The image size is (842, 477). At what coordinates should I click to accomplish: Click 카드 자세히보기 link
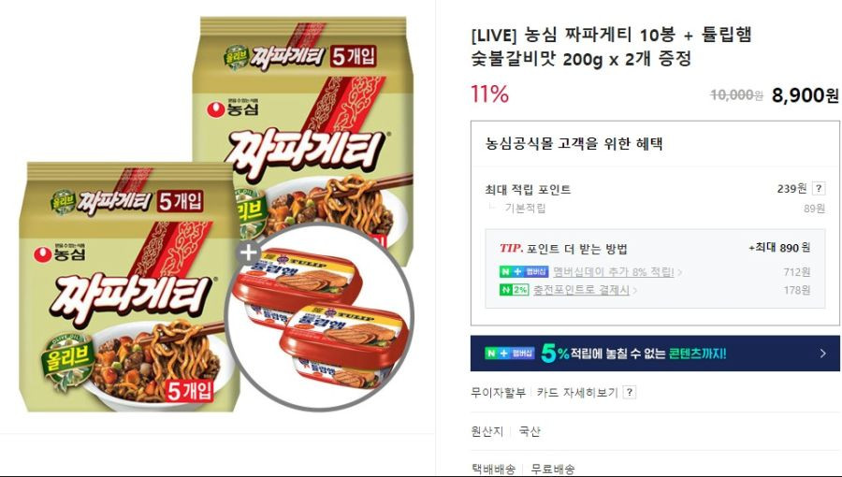576,392
